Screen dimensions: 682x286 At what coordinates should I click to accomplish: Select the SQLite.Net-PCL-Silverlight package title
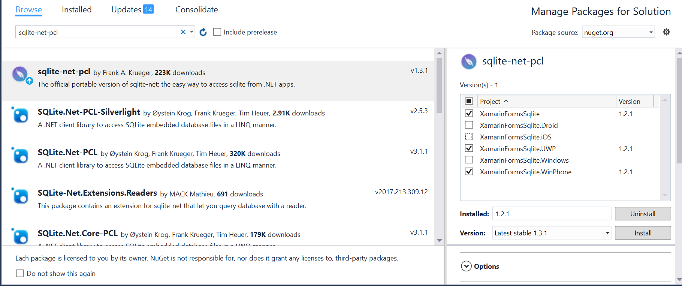tap(89, 112)
